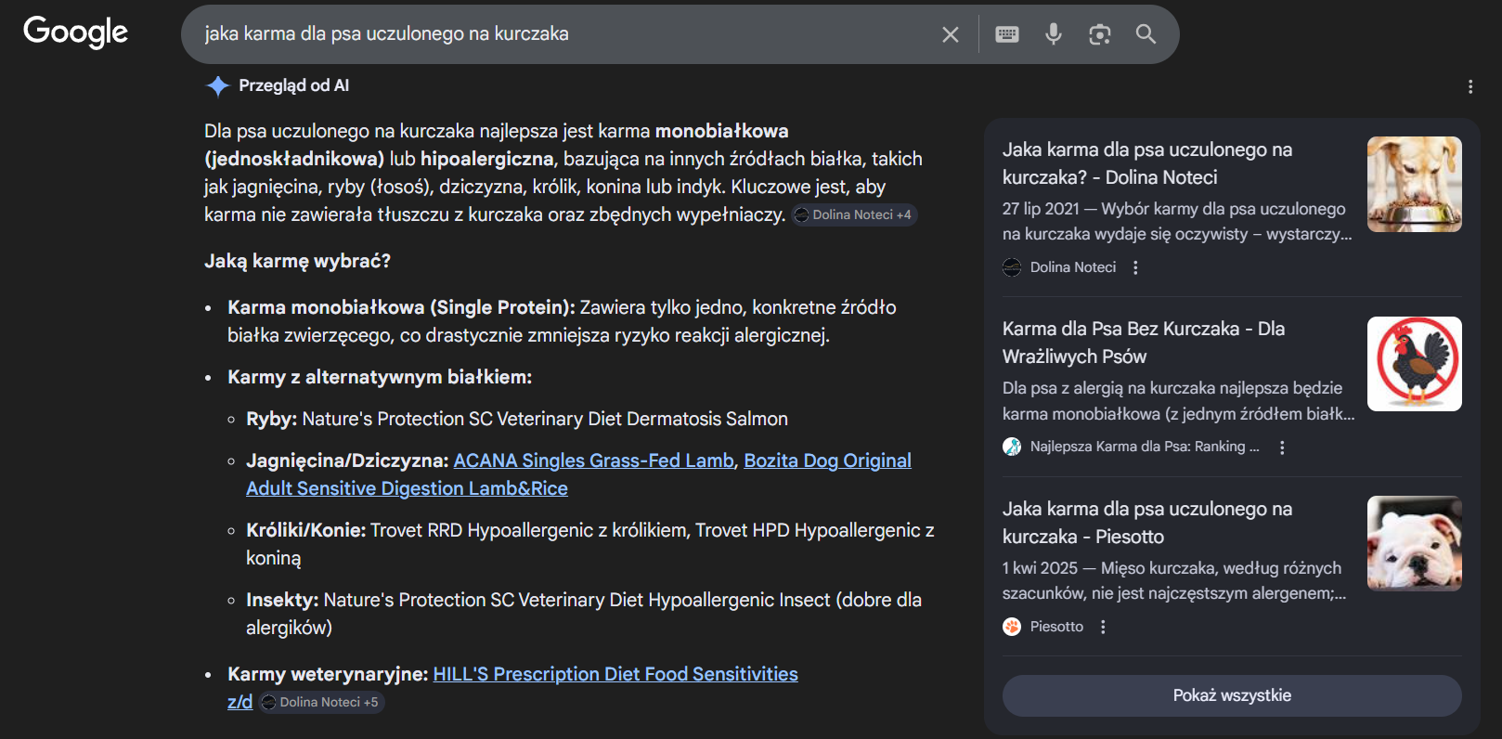Open 'Karma dla Psa Bez Kurczaka' result
This screenshot has width=1502, height=739.
click(1144, 343)
